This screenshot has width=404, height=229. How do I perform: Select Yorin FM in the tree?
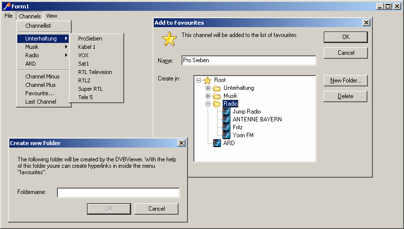tap(243, 135)
